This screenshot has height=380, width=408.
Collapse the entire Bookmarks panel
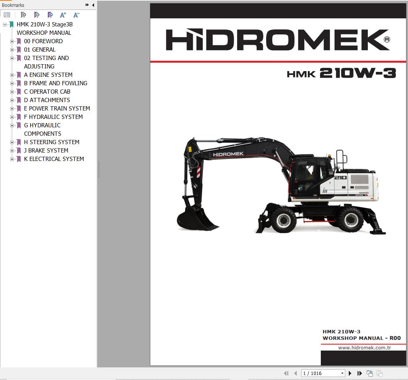tap(93, 5)
